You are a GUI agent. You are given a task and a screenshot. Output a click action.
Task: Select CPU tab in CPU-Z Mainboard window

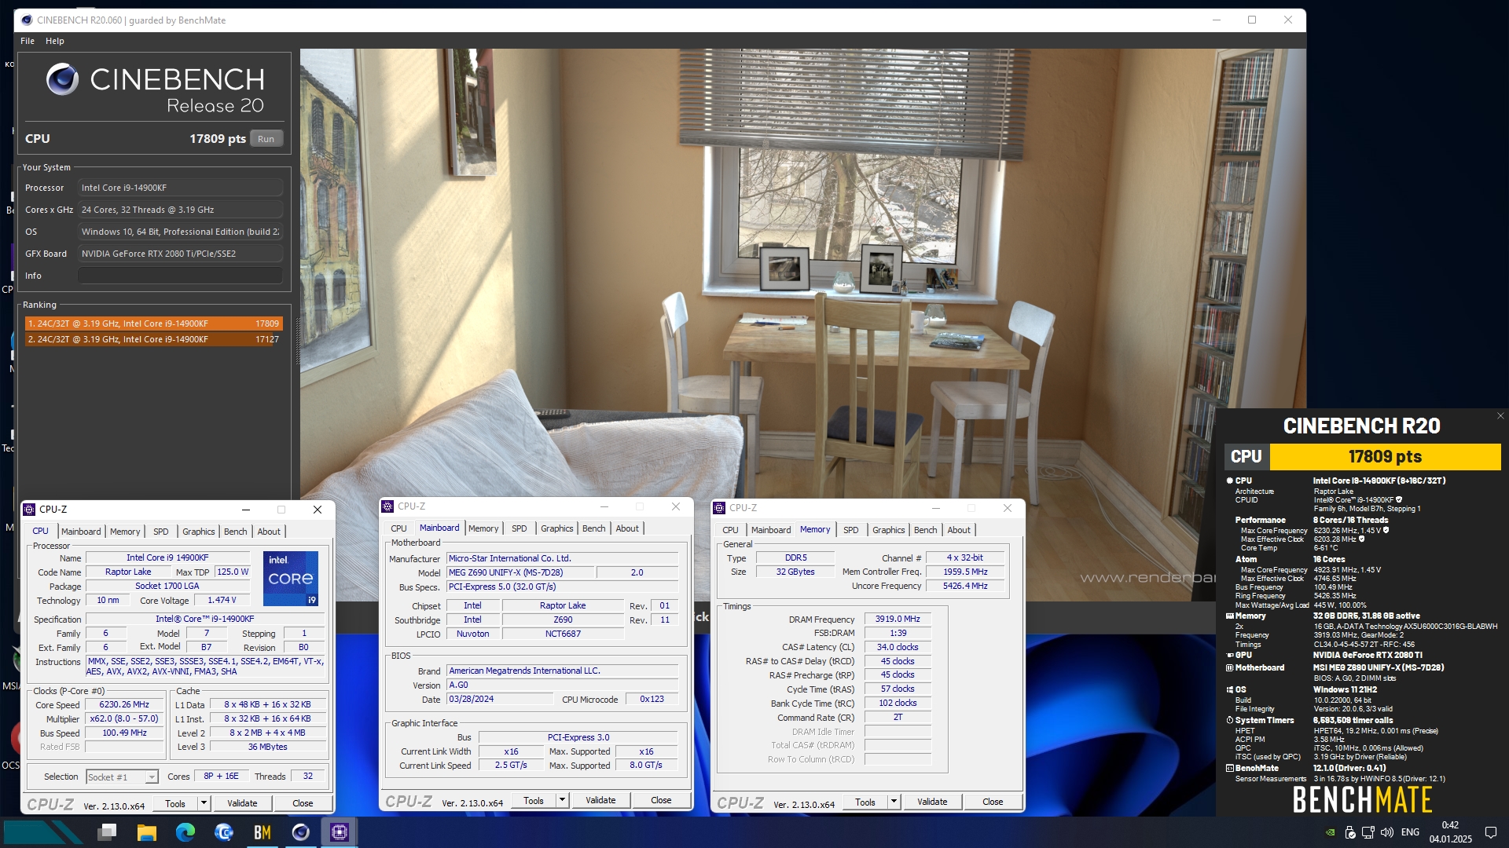(399, 528)
